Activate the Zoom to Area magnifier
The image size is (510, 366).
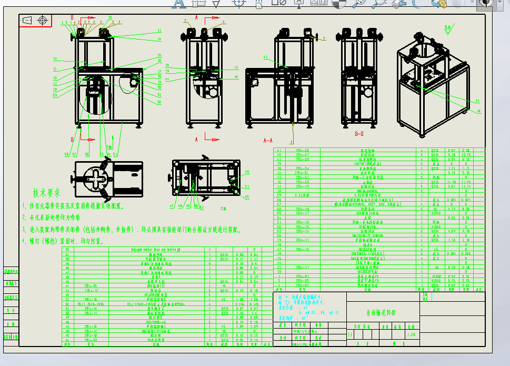coord(379,3)
